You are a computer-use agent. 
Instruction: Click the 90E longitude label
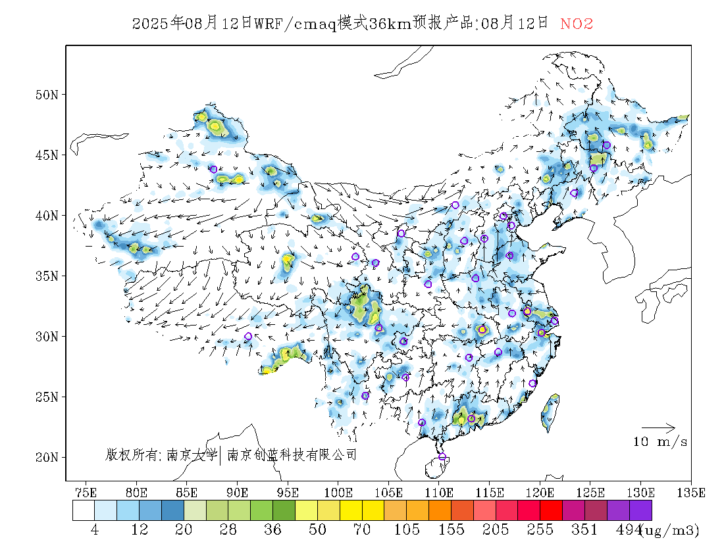pyautogui.click(x=237, y=493)
